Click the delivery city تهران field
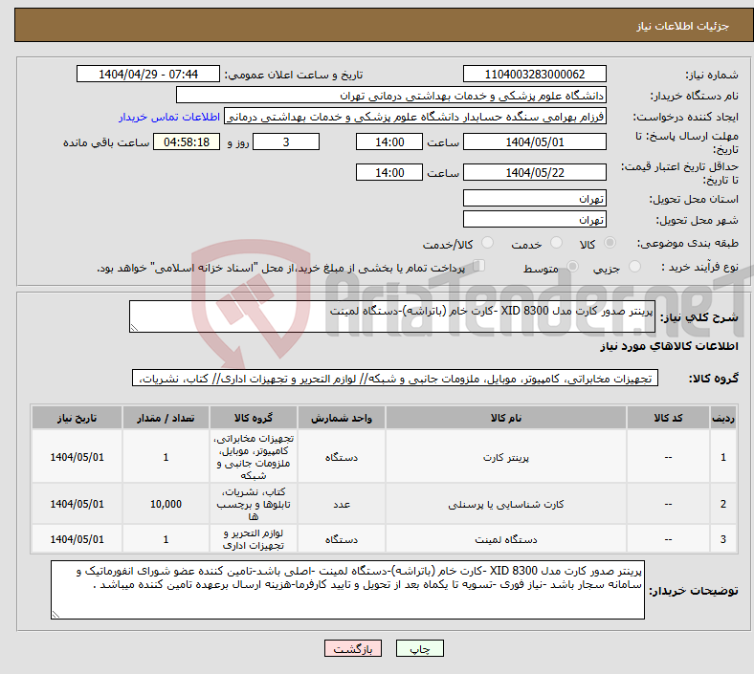Image resolution: width=754 pixels, height=674 pixels. [x=534, y=219]
